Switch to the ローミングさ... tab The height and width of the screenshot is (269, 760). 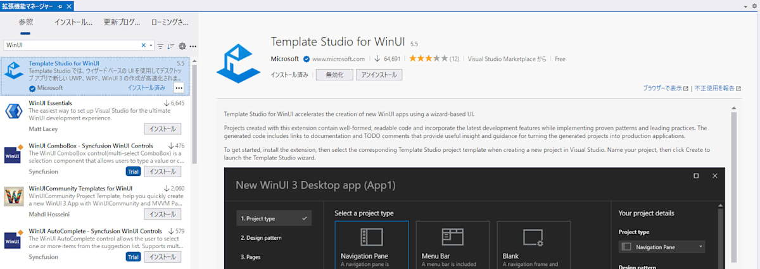pos(170,22)
